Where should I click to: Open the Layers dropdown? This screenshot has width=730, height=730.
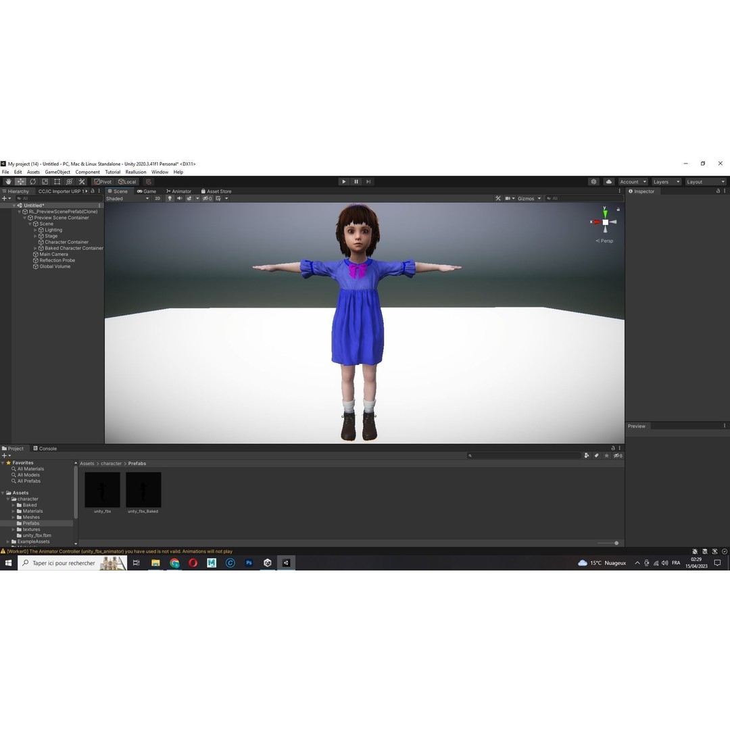(x=666, y=182)
